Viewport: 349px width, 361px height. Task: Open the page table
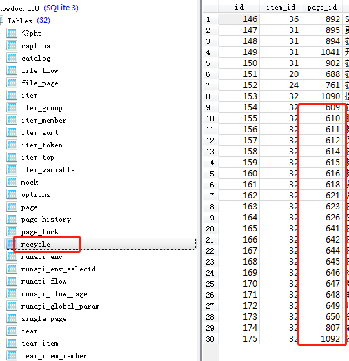coord(29,207)
